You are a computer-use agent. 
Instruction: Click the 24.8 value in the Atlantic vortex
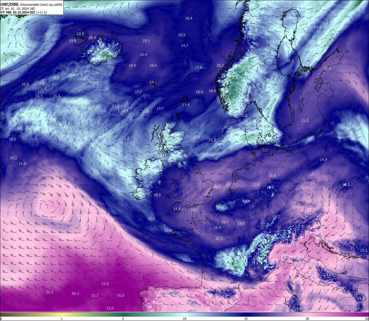(60, 225)
